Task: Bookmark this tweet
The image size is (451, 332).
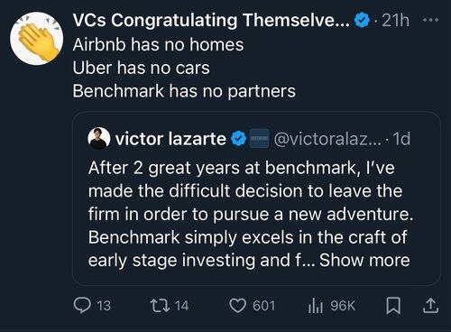Action: tap(393, 306)
